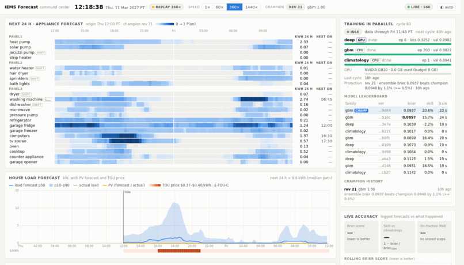Image resolution: width=464 pixels, height=265 pixels.
Task: Click the SHIFT badge on dishwasher
Action: click(x=37, y=104)
